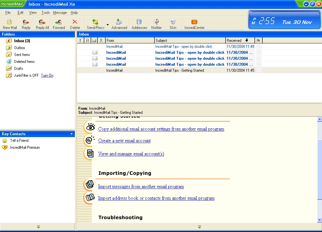Click Import messages from another email program
Viewport: 322px width, 232px height.
click(141, 186)
